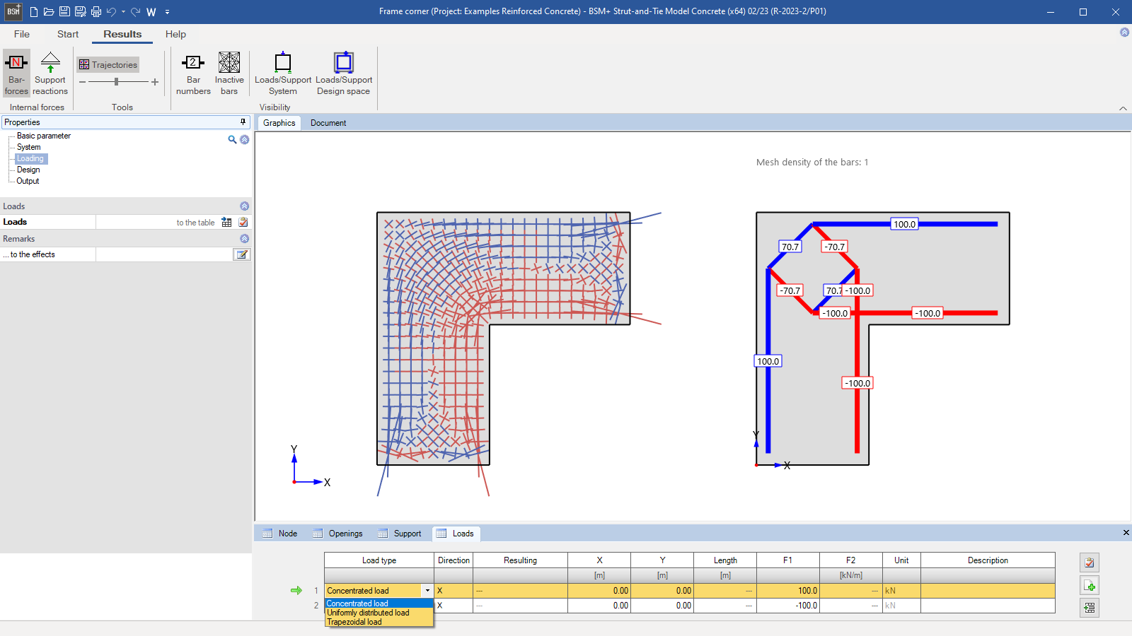
Task: Toggle Bar numbers visibility
Action: click(x=193, y=73)
